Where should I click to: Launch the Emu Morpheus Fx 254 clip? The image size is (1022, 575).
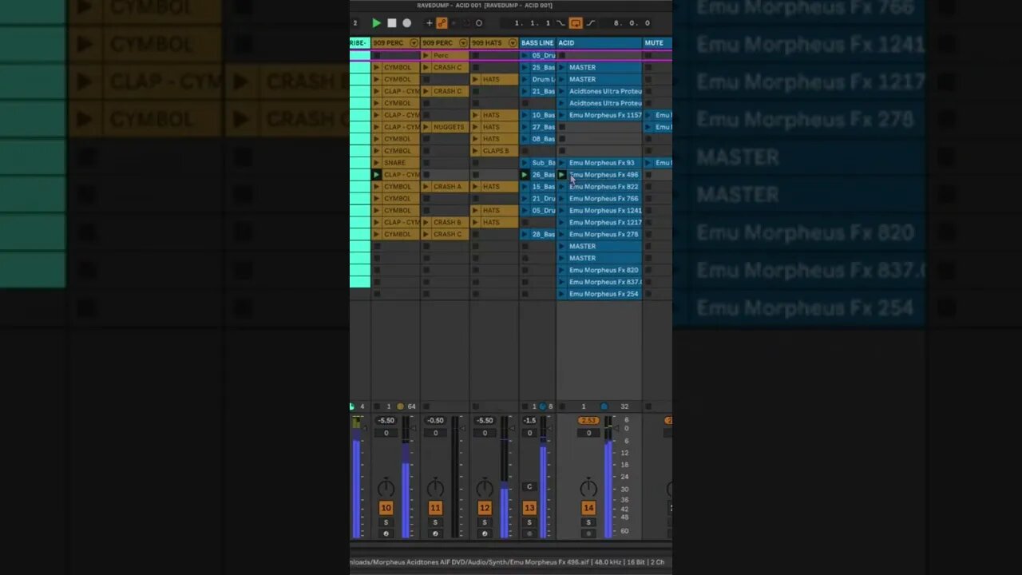pos(562,295)
